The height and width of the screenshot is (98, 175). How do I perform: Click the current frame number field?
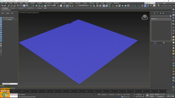pyautogui.click(x=139, y=97)
